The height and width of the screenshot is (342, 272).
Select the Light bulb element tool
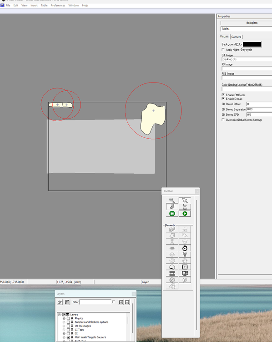tap(185, 254)
